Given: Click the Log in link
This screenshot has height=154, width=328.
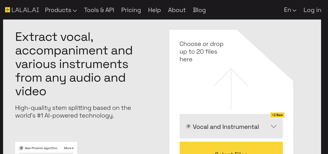Looking at the screenshot, I should [x=312, y=10].
